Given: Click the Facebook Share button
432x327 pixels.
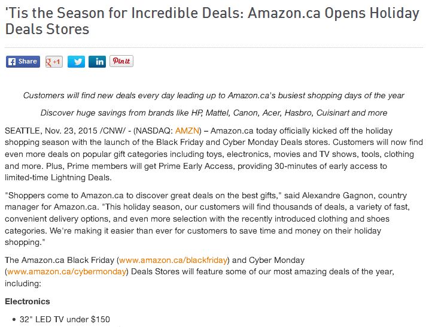Looking at the screenshot, I should (23, 61).
